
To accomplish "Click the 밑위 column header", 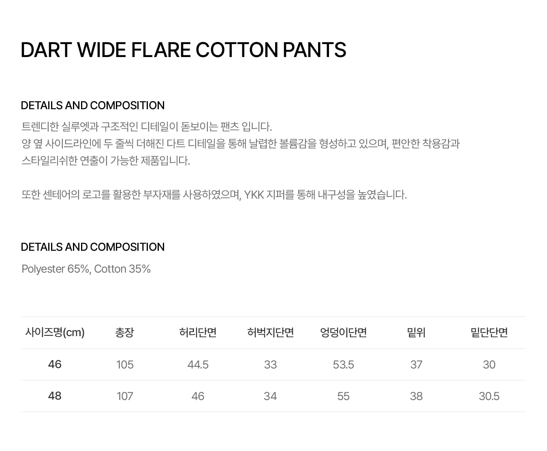I will pyautogui.click(x=416, y=332).
